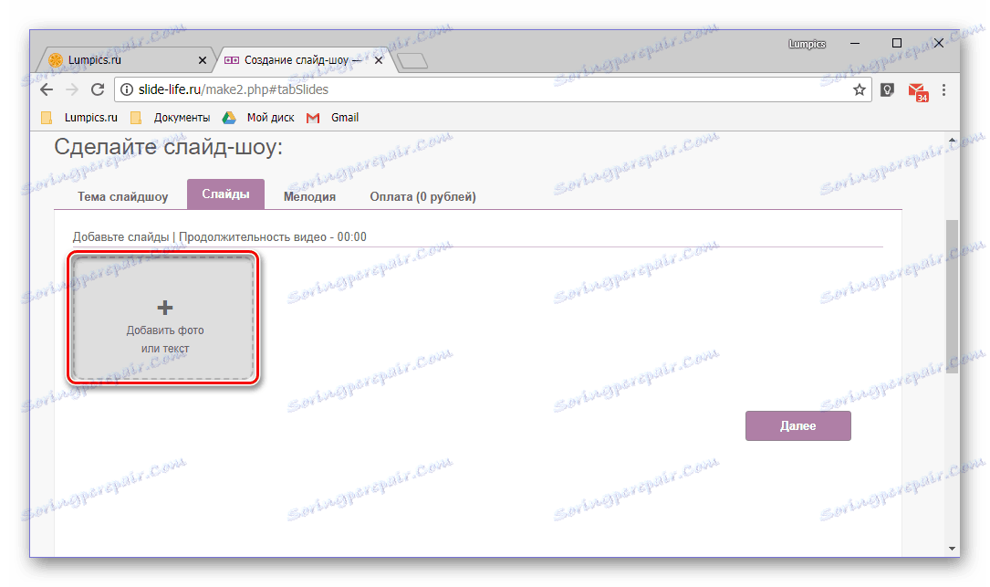Open the Мой диск bookmark

tap(258, 118)
